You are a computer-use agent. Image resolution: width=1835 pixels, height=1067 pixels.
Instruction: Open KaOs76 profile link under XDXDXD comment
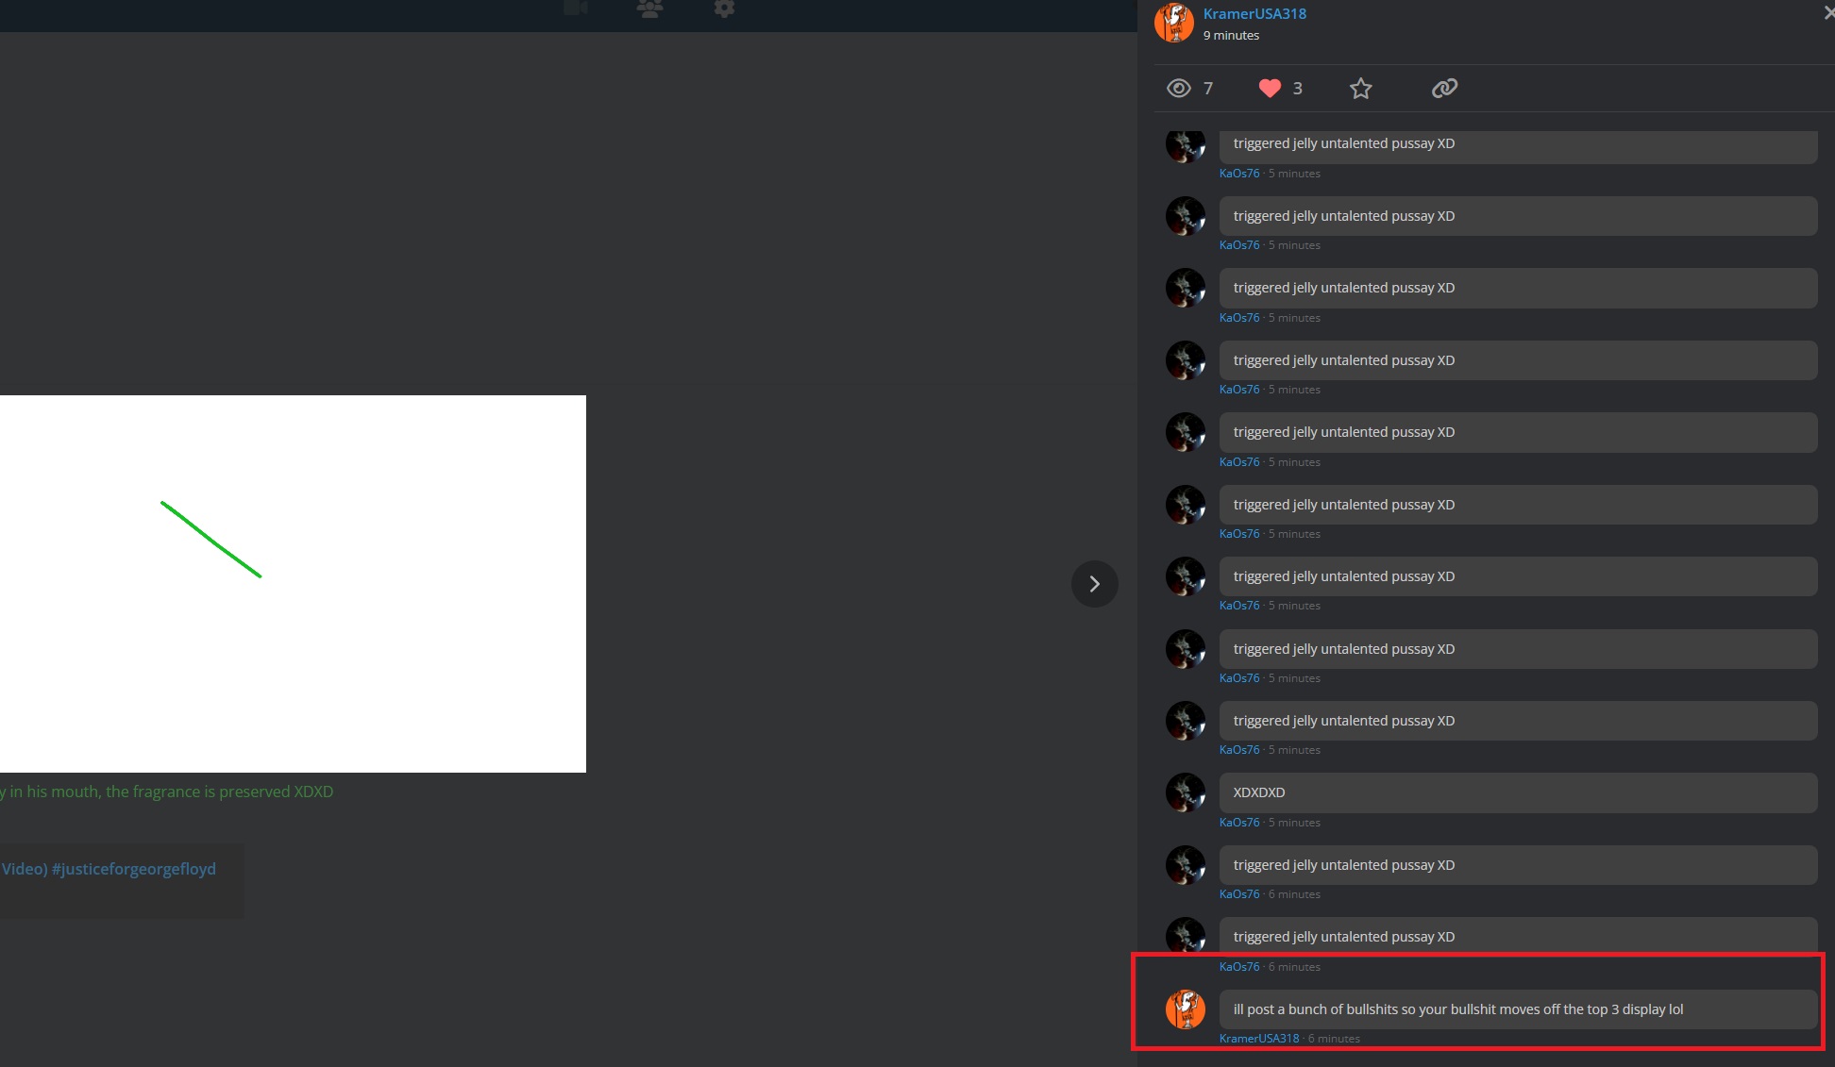pyautogui.click(x=1239, y=823)
